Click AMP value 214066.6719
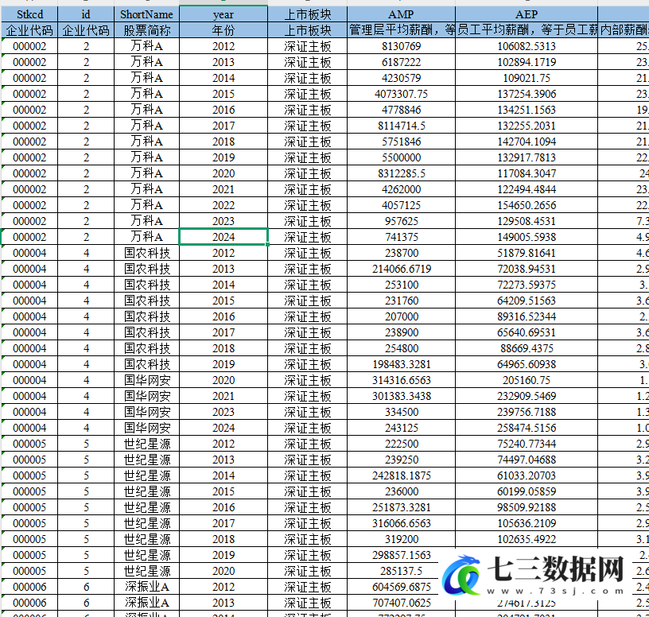649x617 pixels. [401, 269]
